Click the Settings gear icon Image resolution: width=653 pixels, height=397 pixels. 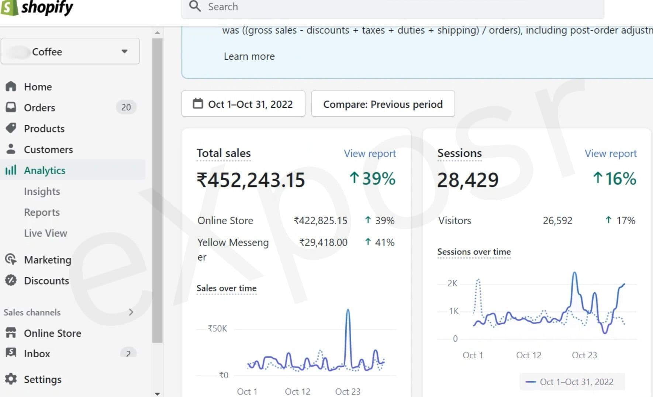[11, 379]
